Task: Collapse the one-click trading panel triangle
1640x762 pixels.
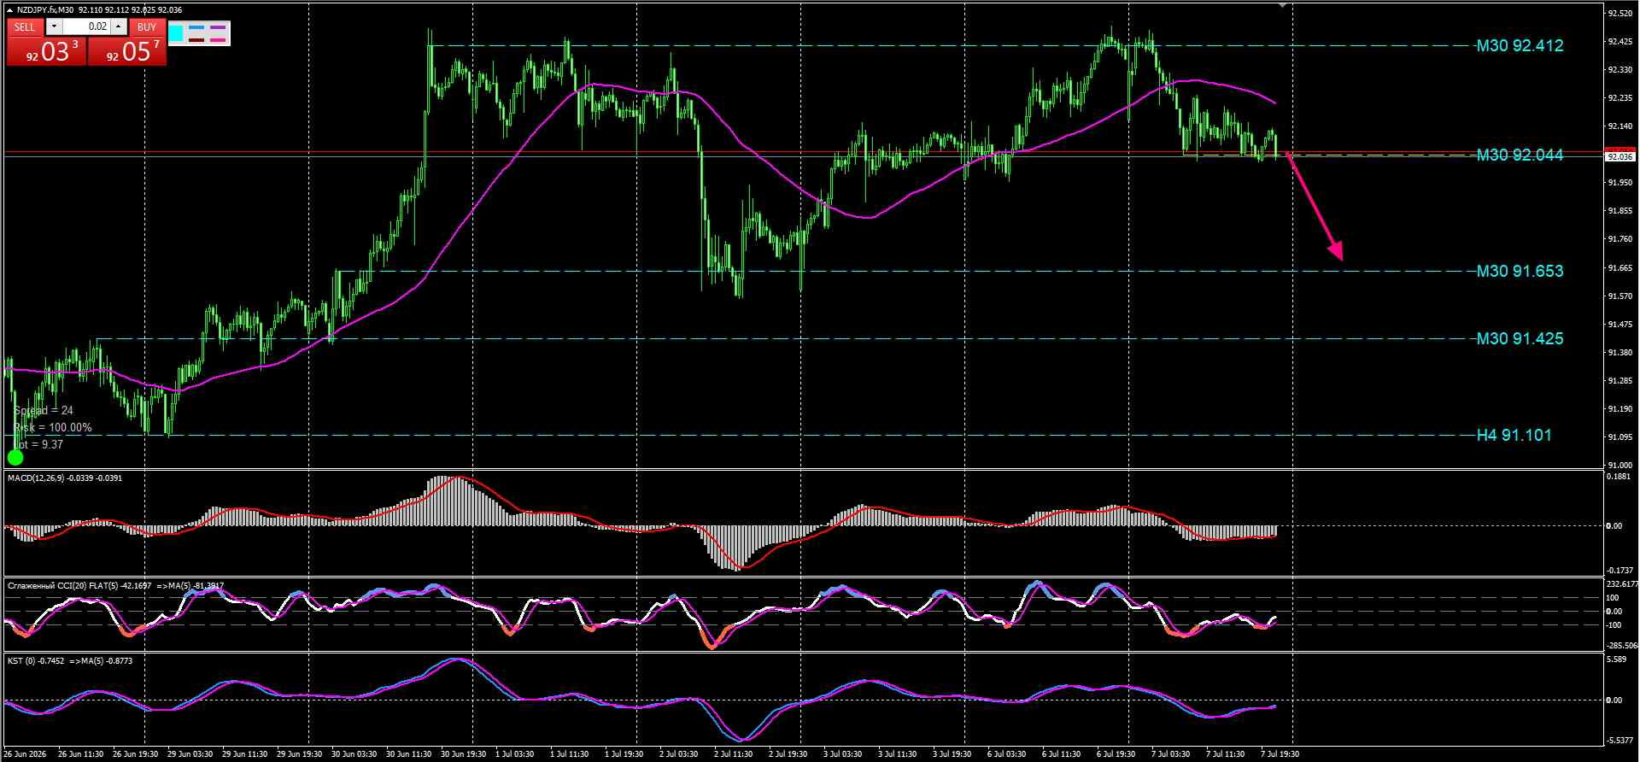Action: point(9,9)
